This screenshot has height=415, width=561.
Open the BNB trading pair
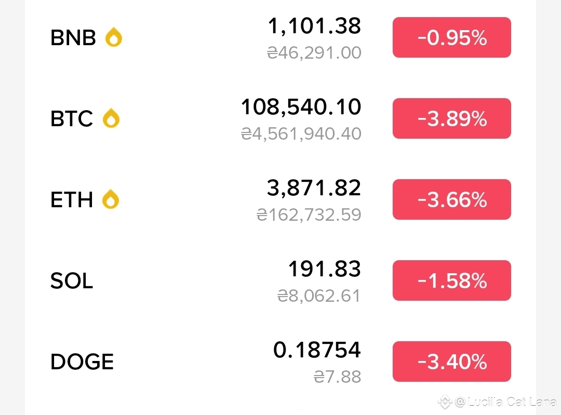(x=73, y=37)
